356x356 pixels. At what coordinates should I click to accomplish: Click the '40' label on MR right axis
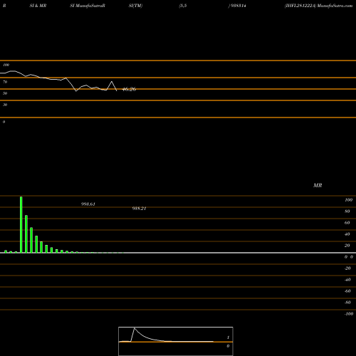(x=347, y=234)
